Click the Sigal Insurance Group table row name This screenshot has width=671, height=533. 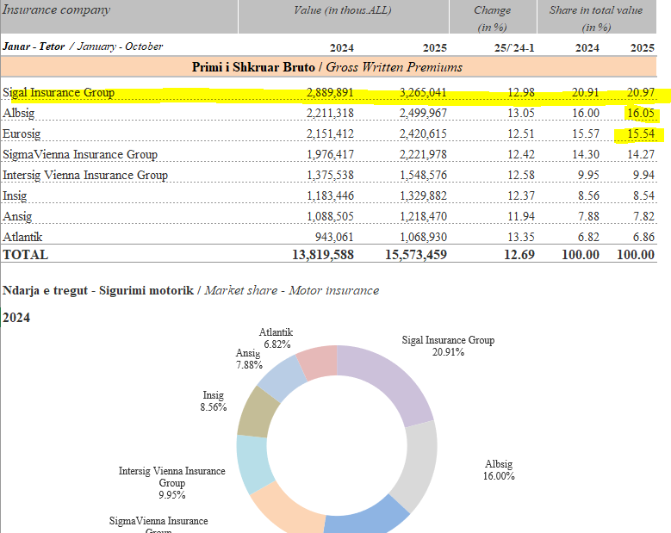59,92
